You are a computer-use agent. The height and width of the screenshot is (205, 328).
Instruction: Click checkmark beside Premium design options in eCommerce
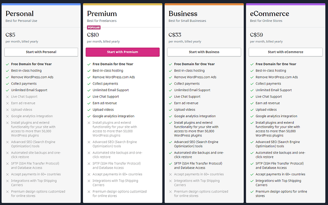pyautogui.click(x=252, y=191)
